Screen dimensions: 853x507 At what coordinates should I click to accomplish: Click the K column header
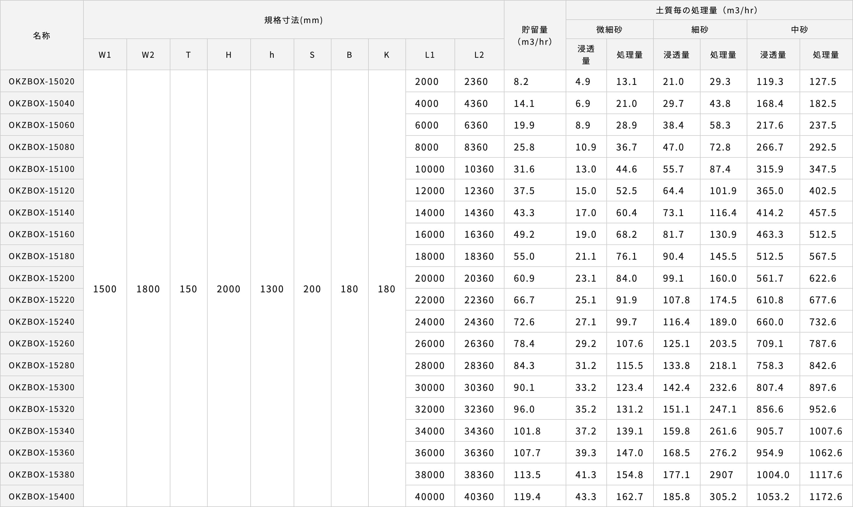387,55
